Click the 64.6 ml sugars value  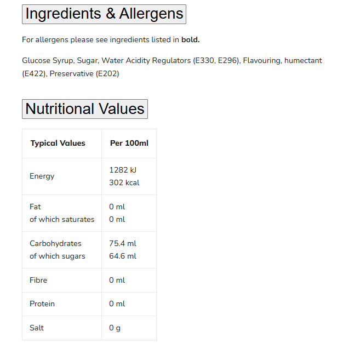click(x=123, y=256)
